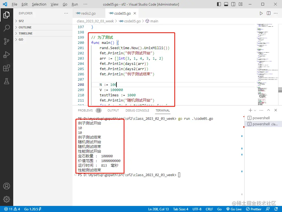Open the Explorer view in activity bar

(x=7, y=15)
